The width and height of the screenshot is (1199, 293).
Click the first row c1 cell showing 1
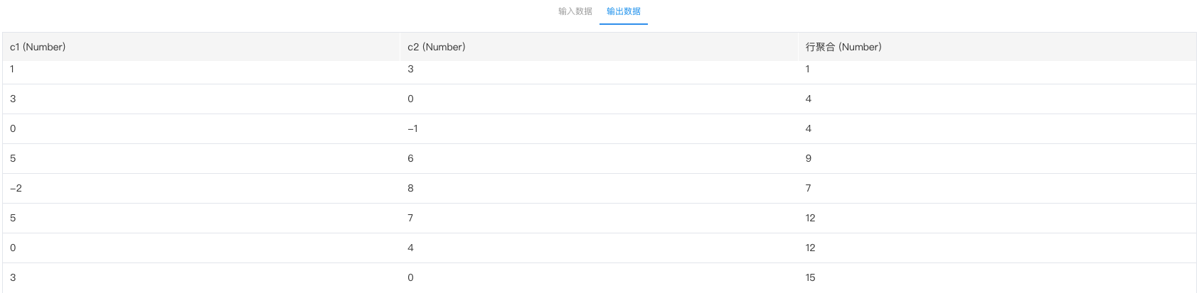(x=201, y=72)
